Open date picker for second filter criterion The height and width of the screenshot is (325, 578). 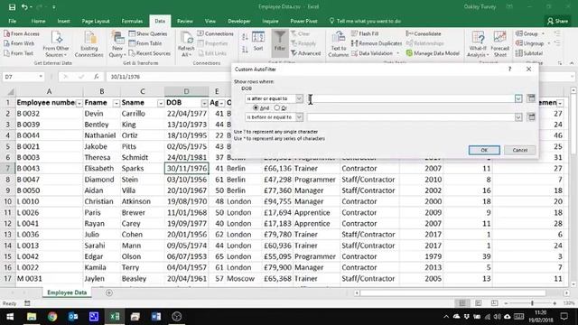coord(531,117)
